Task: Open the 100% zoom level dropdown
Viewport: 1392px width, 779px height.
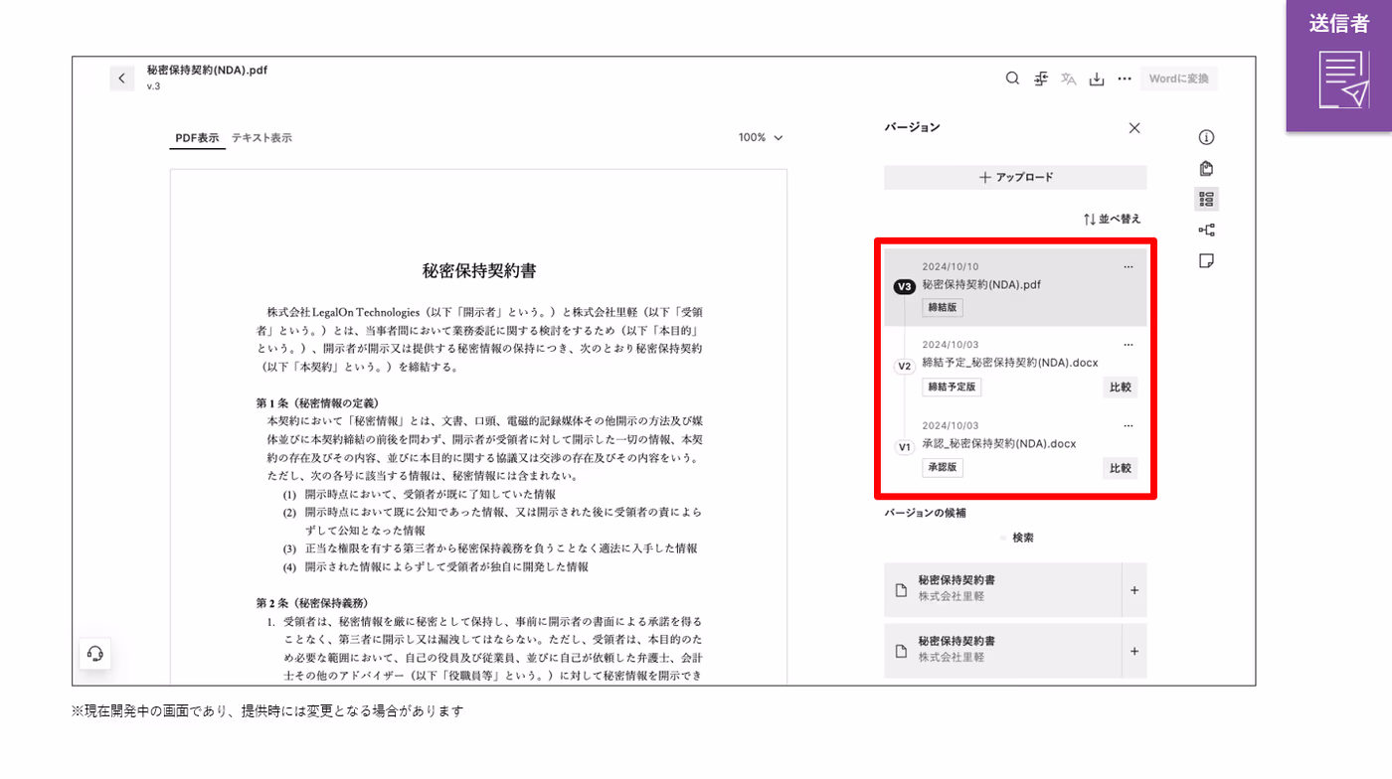Action: click(761, 138)
